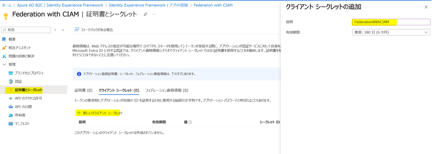
Task: Pin the Federation with CIAM page
Action: click(145, 14)
